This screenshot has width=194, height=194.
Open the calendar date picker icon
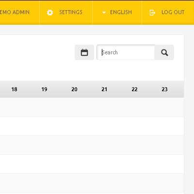(x=84, y=52)
